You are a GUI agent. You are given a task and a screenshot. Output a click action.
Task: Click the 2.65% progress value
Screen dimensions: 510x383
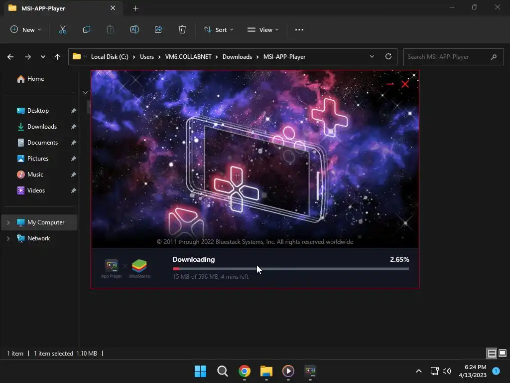click(399, 259)
